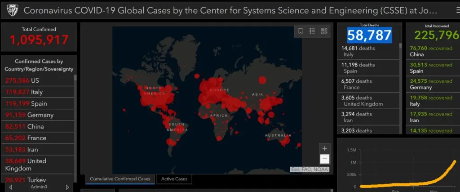
Task: Select the China row with 82,511 cases
Action: point(38,126)
